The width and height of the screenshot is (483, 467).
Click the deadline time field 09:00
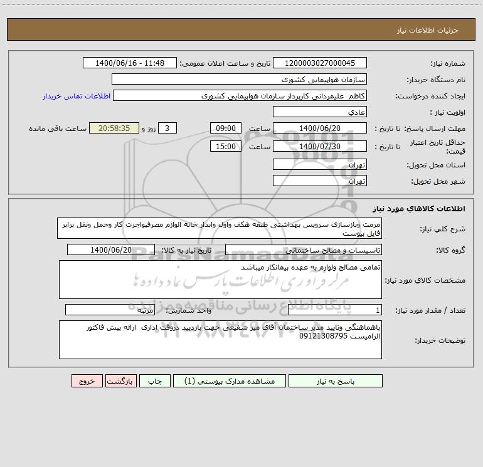(x=225, y=128)
